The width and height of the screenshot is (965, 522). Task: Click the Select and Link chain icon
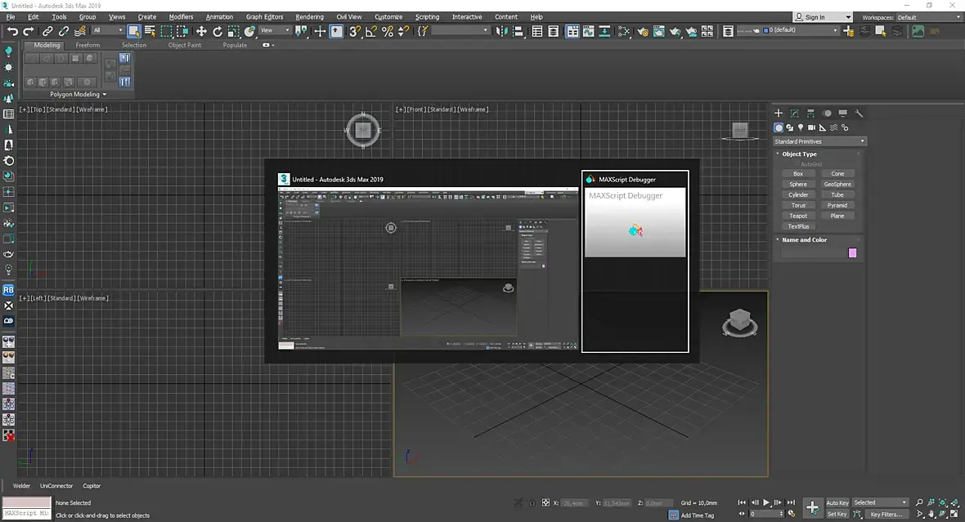[x=47, y=31]
